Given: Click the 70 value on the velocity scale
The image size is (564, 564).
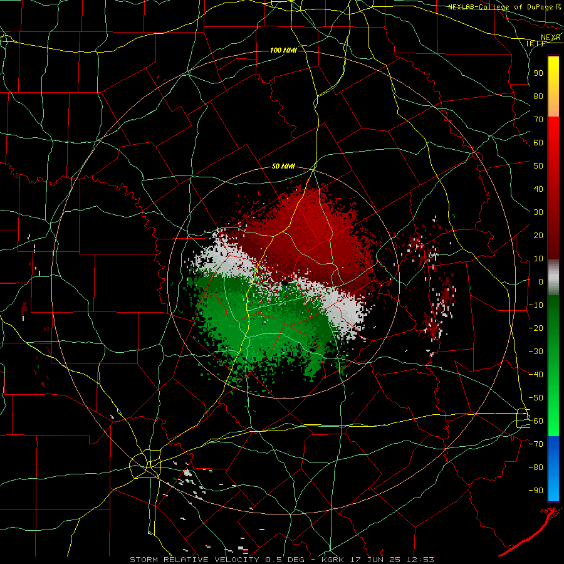Looking at the screenshot, I should pos(538,120).
